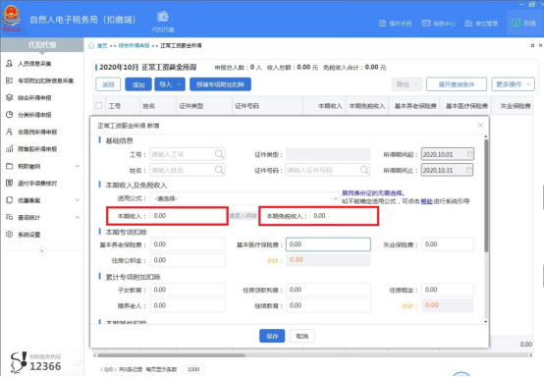
Task: Click 首页 in the breadcrumb
Action: coord(102,46)
